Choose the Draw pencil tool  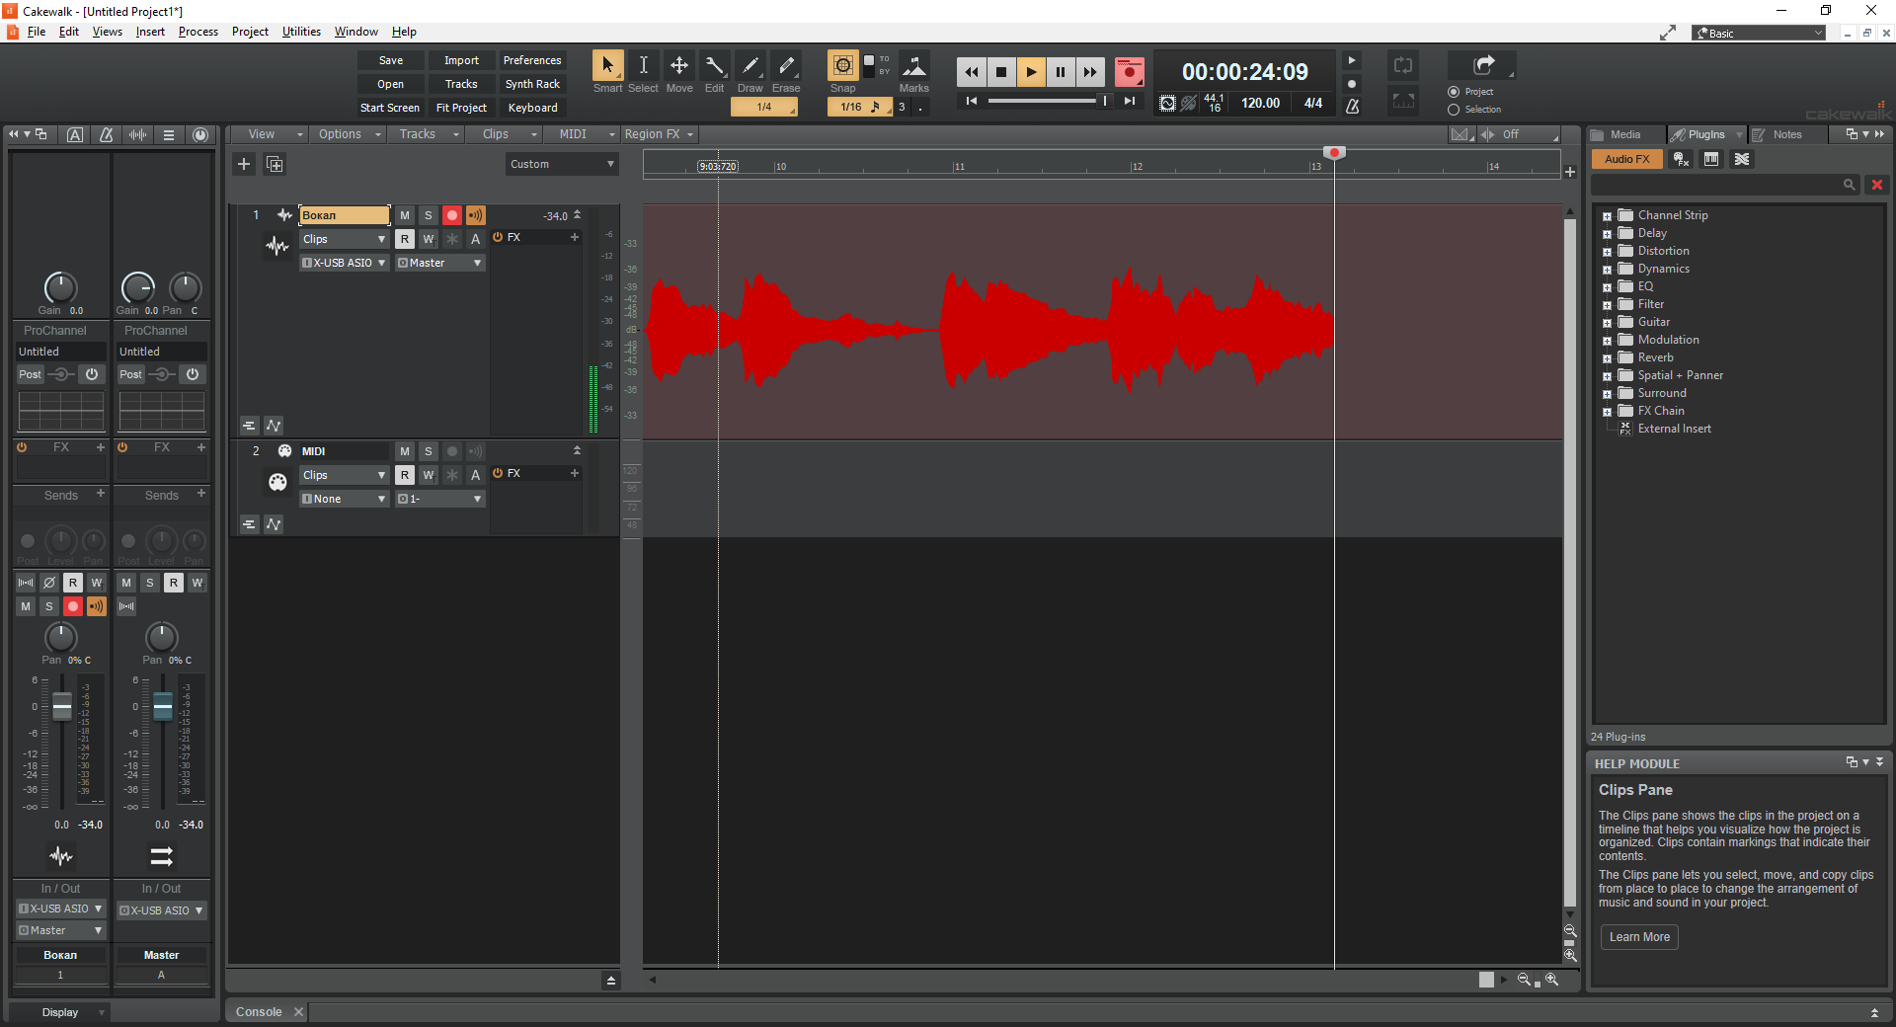click(x=750, y=66)
